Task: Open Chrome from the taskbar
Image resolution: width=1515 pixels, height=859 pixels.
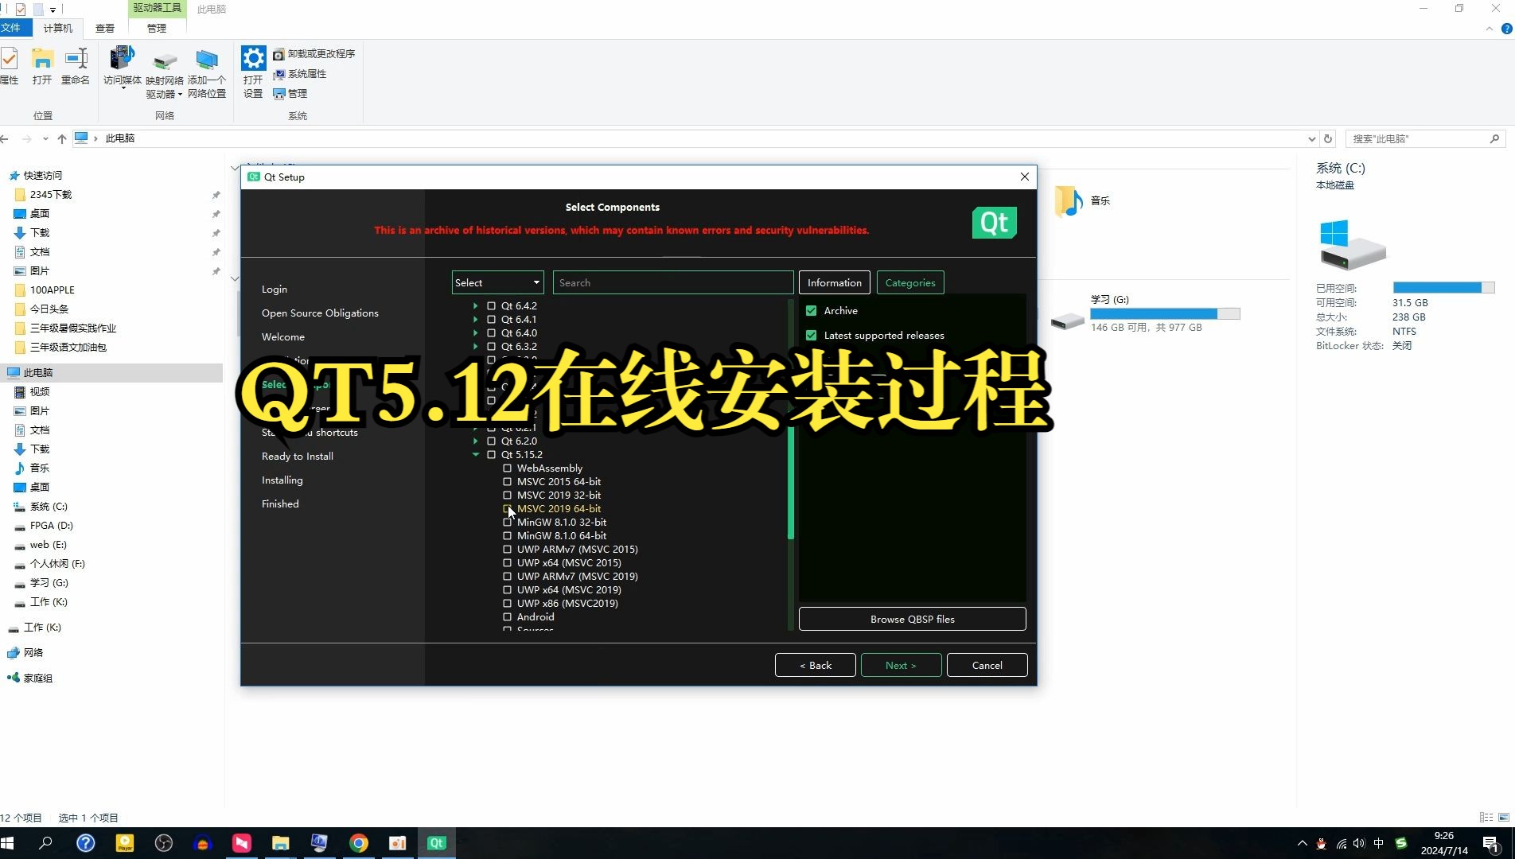Action: (x=359, y=843)
